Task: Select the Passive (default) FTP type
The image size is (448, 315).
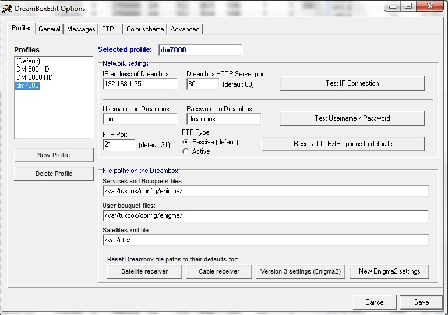Action: tap(186, 142)
